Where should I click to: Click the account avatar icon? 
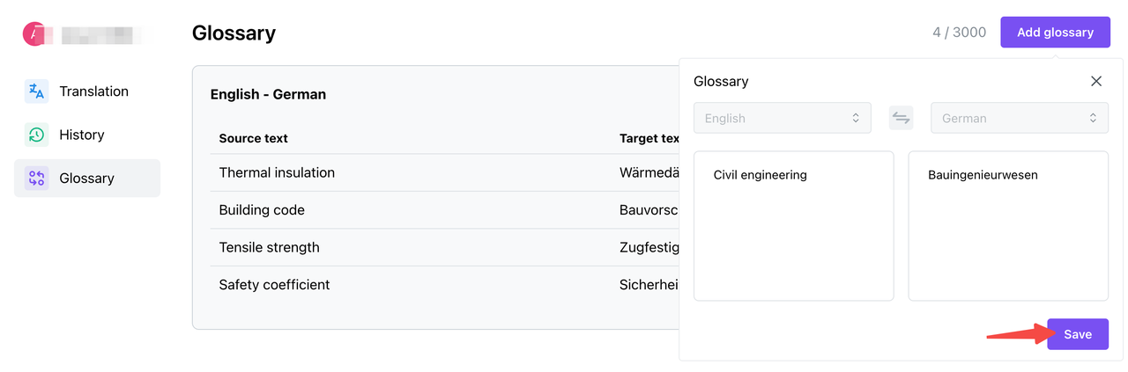[x=33, y=34]
